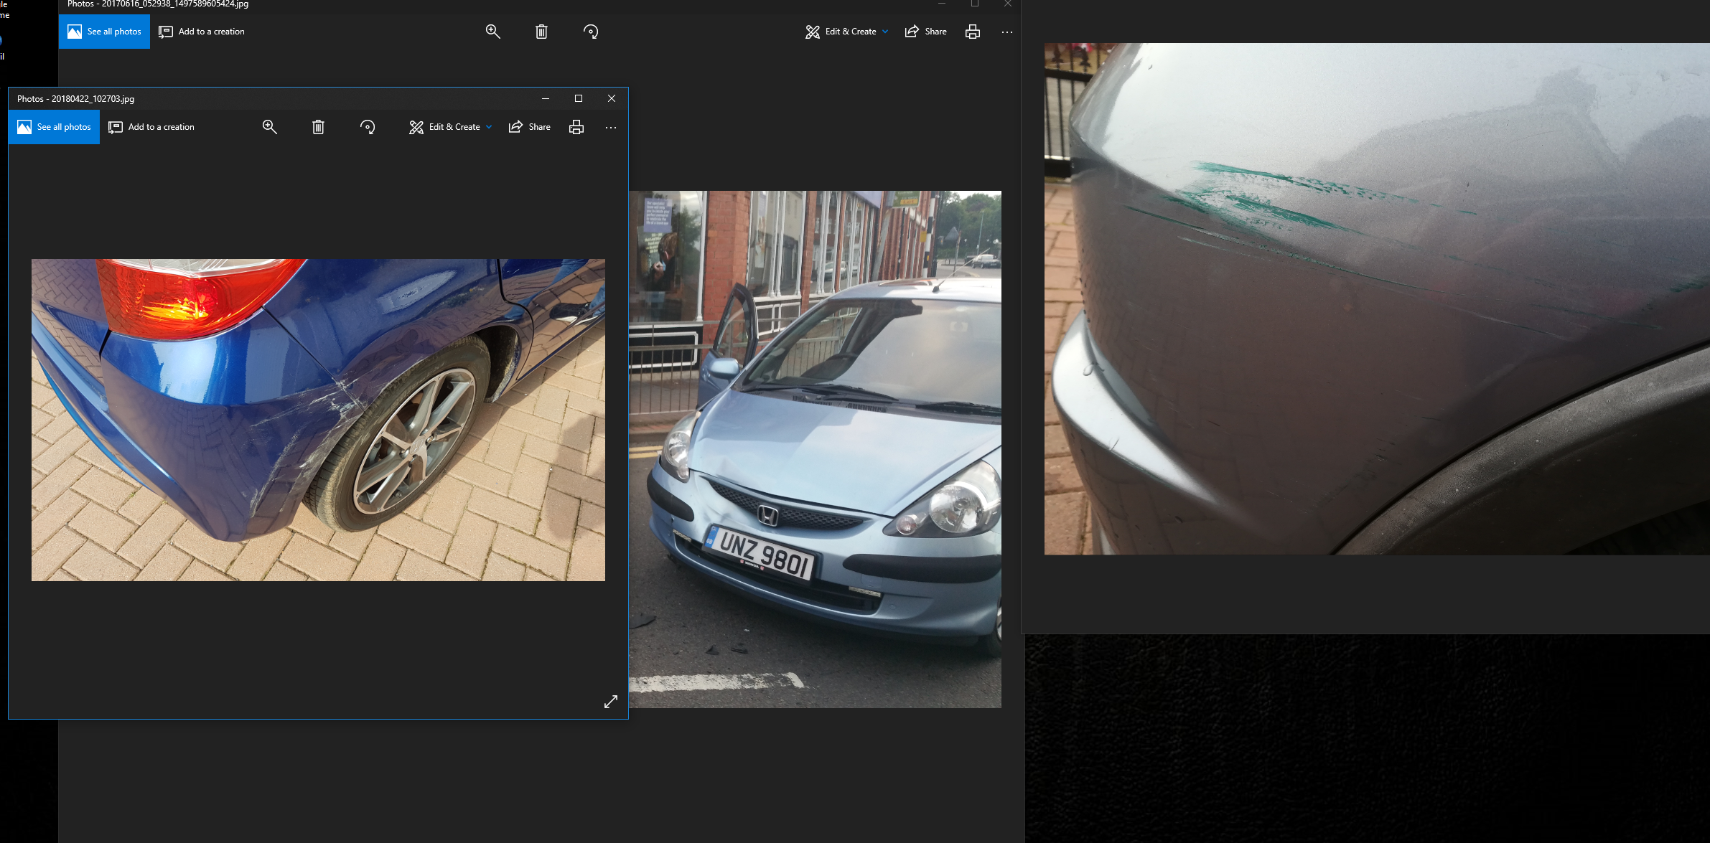Print from the background Photos window
The width and height of the screenshot is (1710, 843).
972,32
